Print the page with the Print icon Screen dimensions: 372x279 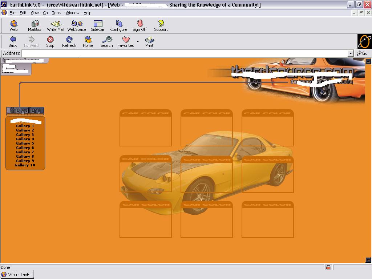pos(149,41)
